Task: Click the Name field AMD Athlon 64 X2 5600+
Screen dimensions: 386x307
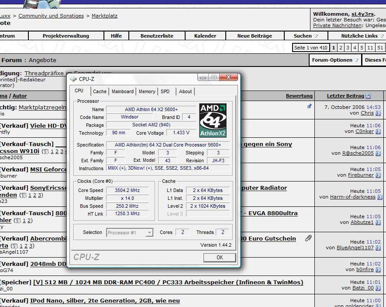Action: [151, 109]
